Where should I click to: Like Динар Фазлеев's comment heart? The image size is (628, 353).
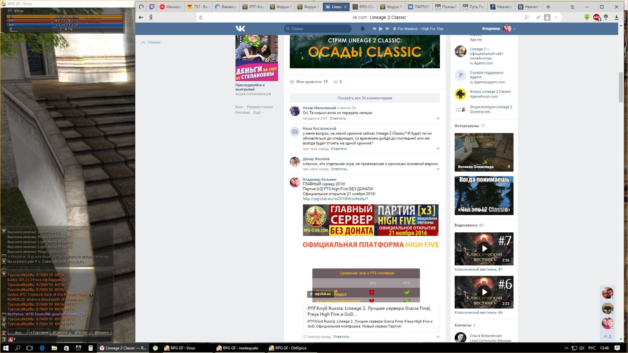point(438,169)
